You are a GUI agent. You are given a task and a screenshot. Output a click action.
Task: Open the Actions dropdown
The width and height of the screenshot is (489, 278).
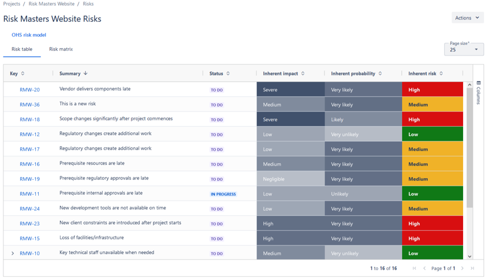point(467,18)
